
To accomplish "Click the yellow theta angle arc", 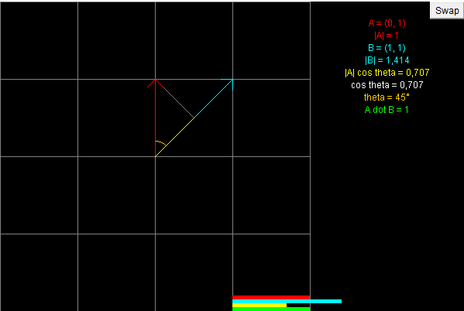I will [x=161, y=143].
